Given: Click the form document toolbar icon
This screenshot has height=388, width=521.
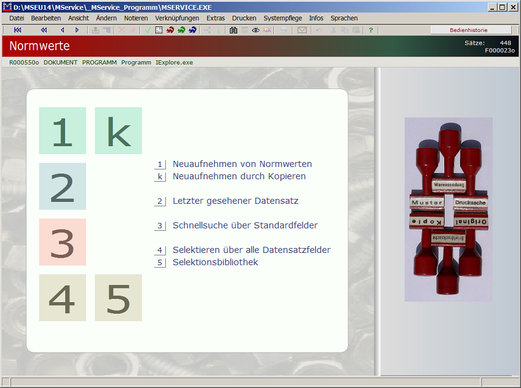Looking at the screenshot, I should tap(159, 30).
